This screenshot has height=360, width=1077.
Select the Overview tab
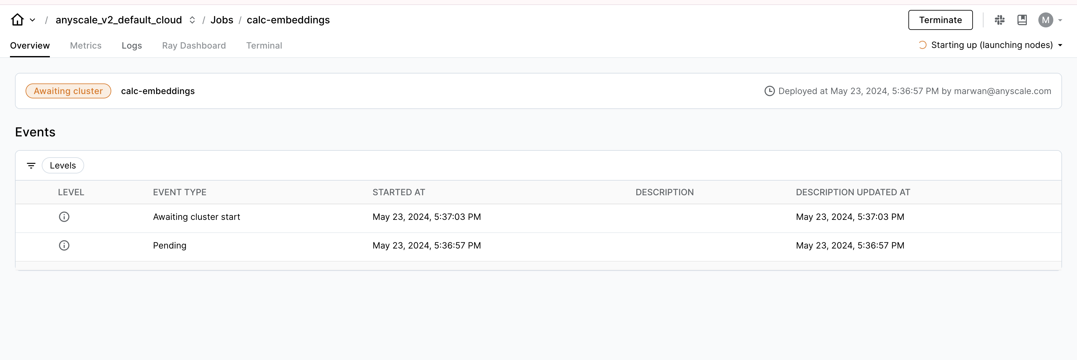tap(30, 45)
